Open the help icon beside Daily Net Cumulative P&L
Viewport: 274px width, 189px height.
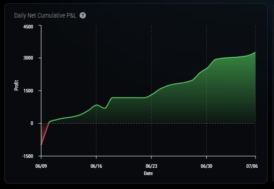[83, 15]
